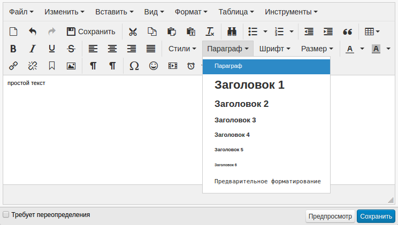
Task: Center align the text
Action: click(112, 49)
